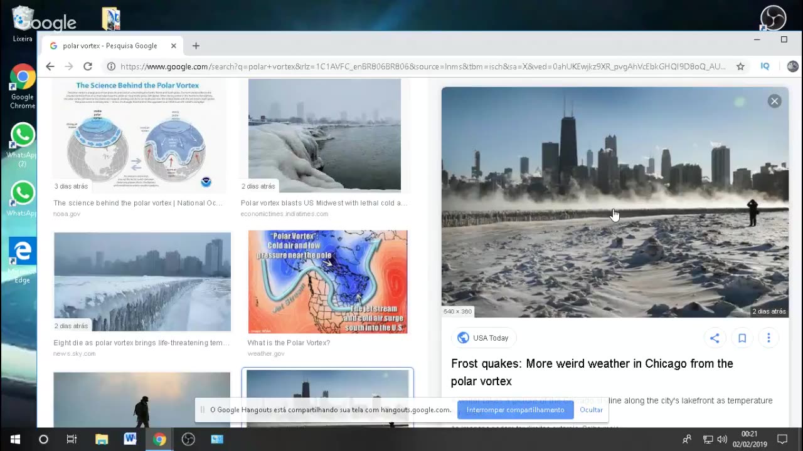Open Task View in the taskbar

[72, 439]
